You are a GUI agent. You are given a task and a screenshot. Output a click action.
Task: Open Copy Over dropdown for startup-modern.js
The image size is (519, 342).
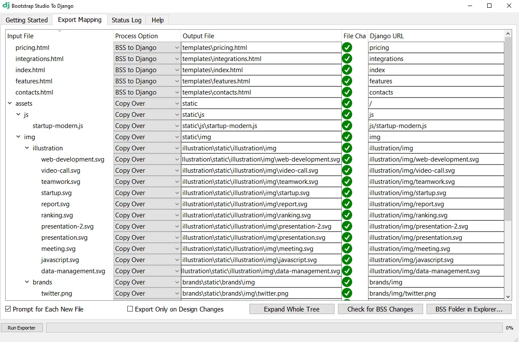147,125
